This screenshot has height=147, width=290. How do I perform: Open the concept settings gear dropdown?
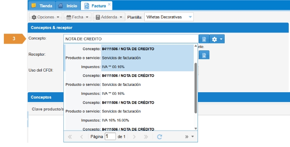217,39
